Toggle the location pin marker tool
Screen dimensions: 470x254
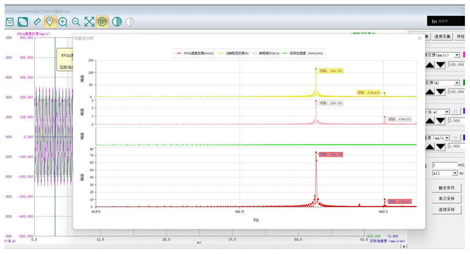coord(50,22)
